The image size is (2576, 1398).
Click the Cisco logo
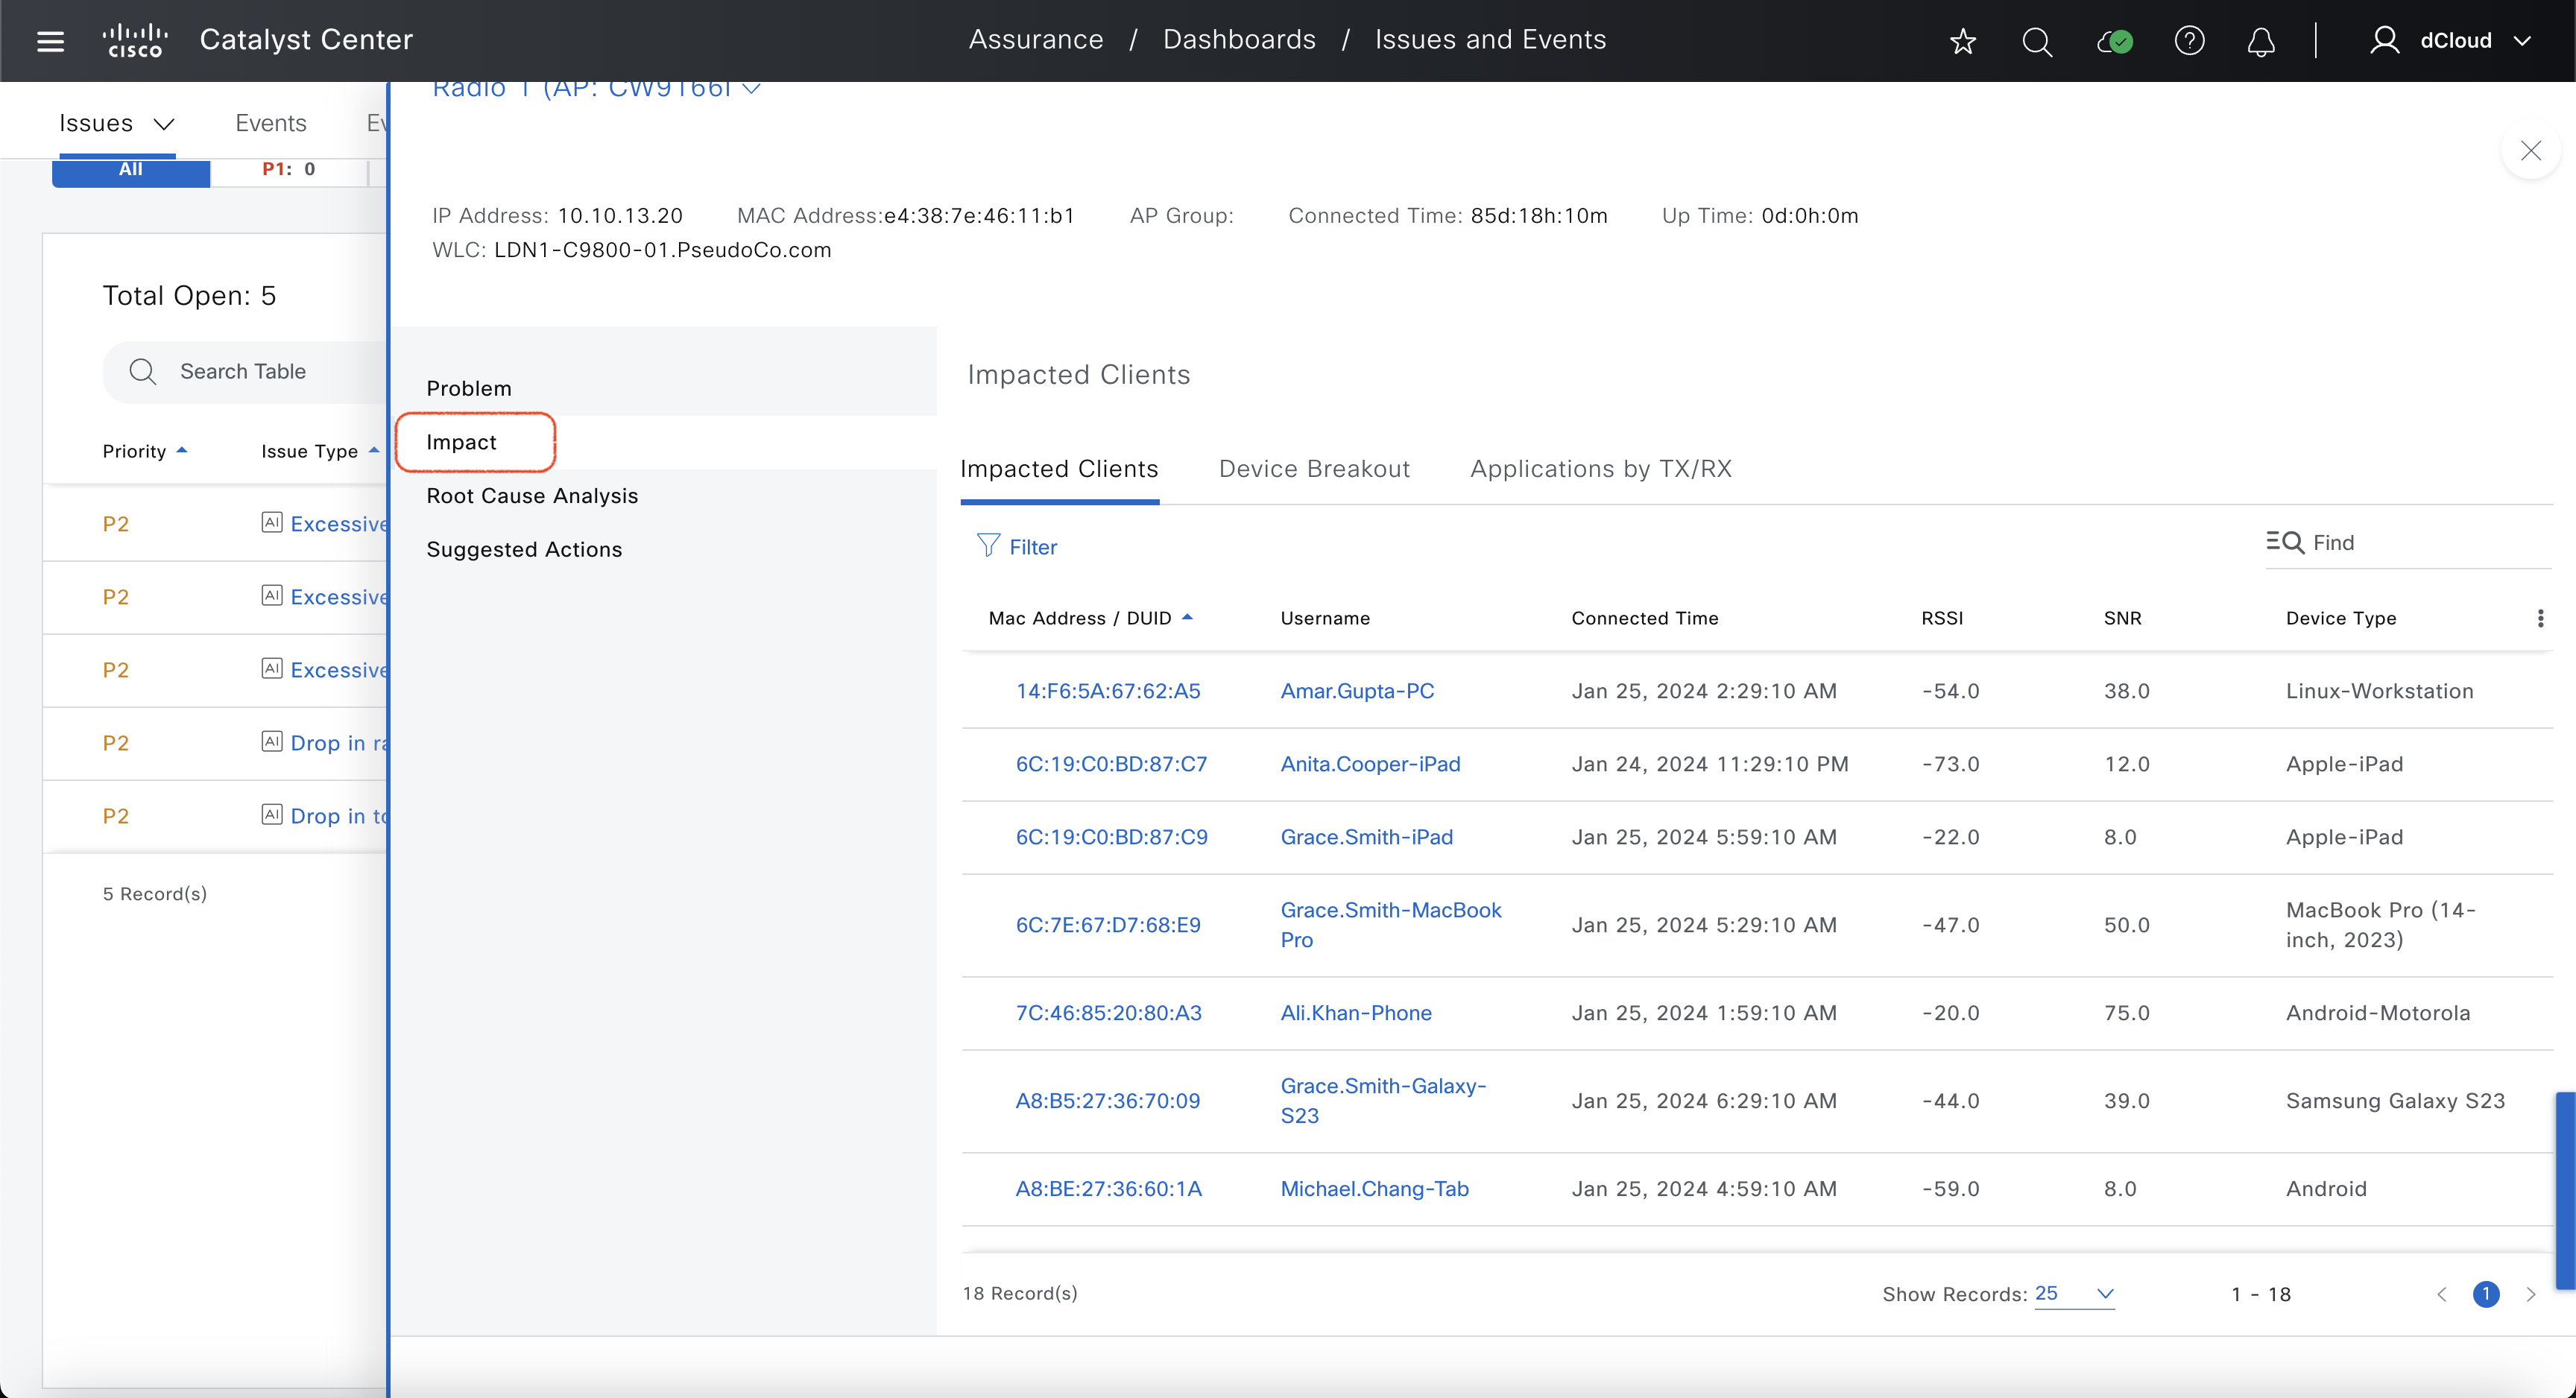click(x=135, y=40)
